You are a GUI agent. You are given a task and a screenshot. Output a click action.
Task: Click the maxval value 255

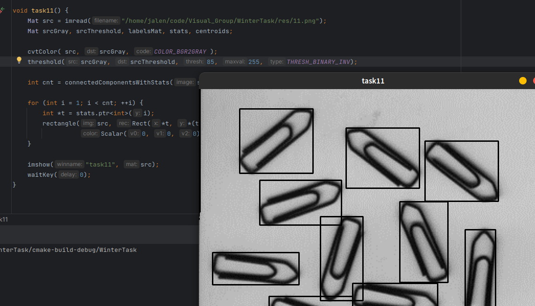point(254,62)
